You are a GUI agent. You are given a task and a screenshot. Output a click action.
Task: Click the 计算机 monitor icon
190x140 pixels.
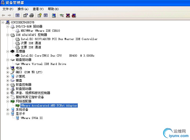pos(13,76)
